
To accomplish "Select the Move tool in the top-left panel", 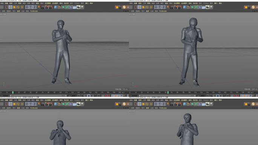I will point(10,7).
